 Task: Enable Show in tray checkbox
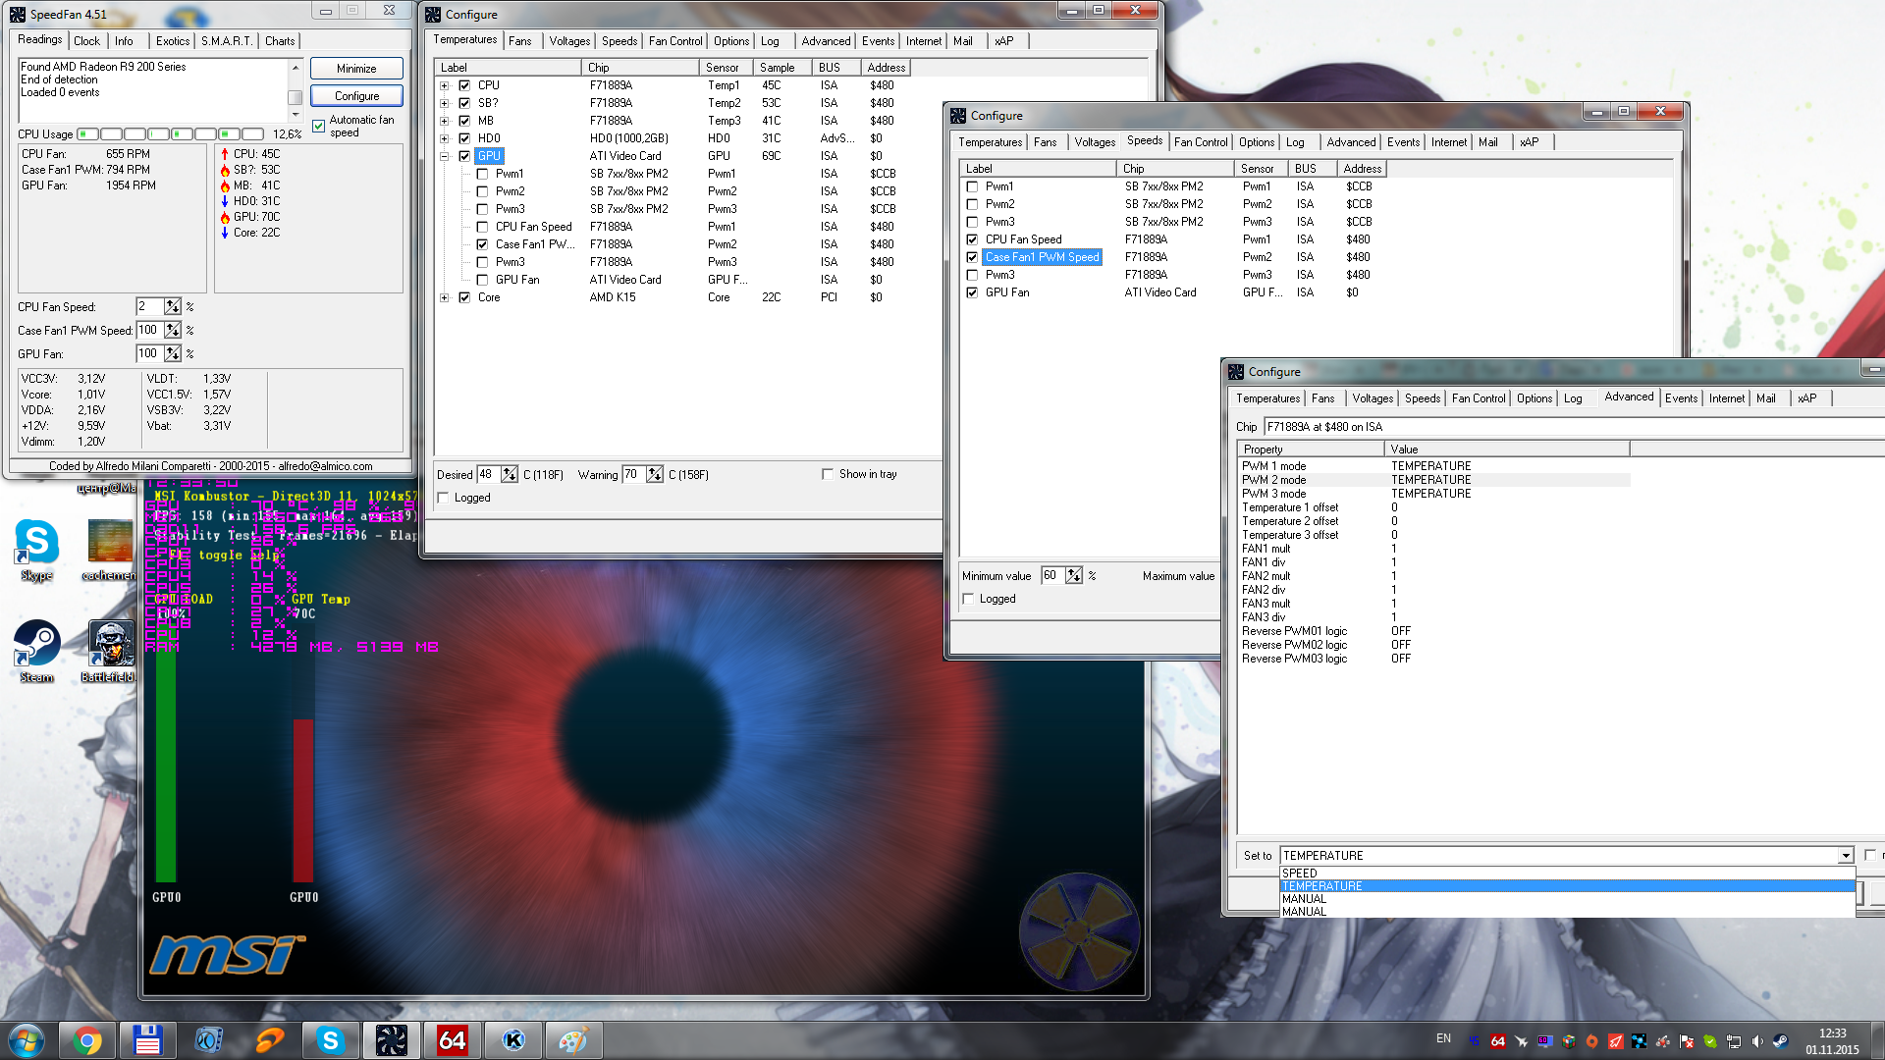828,474
